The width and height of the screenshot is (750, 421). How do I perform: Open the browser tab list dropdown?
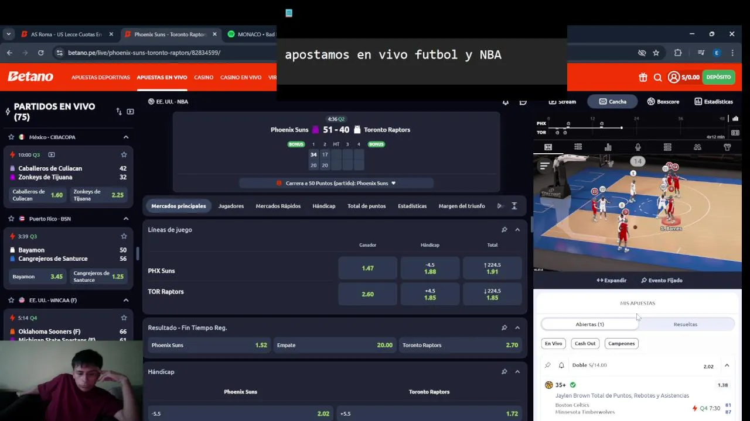click(x=8, y=34)
